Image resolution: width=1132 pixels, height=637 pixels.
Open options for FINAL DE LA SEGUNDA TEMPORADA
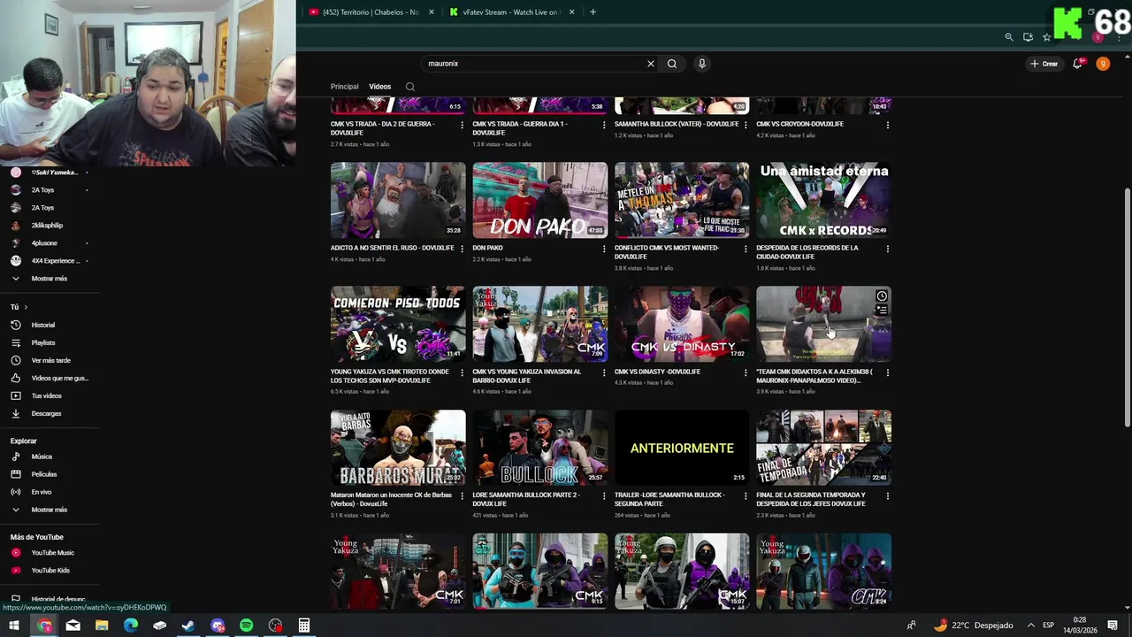pos(888,496)
